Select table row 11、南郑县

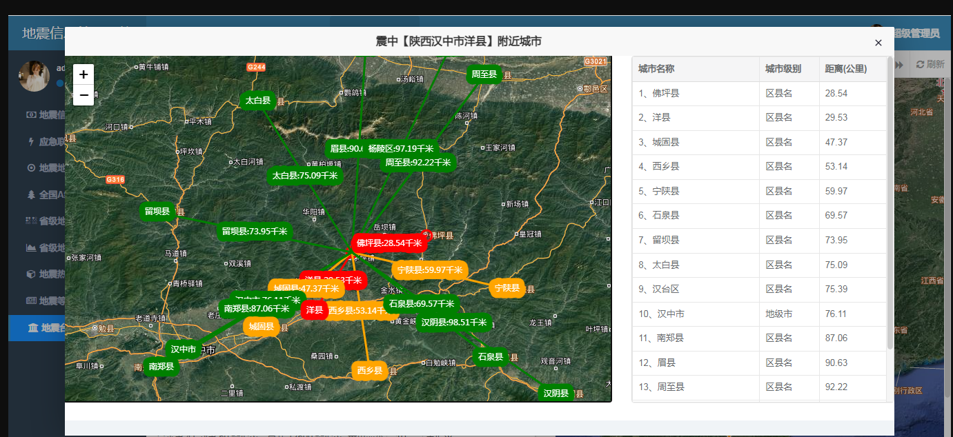pos(759,338)
